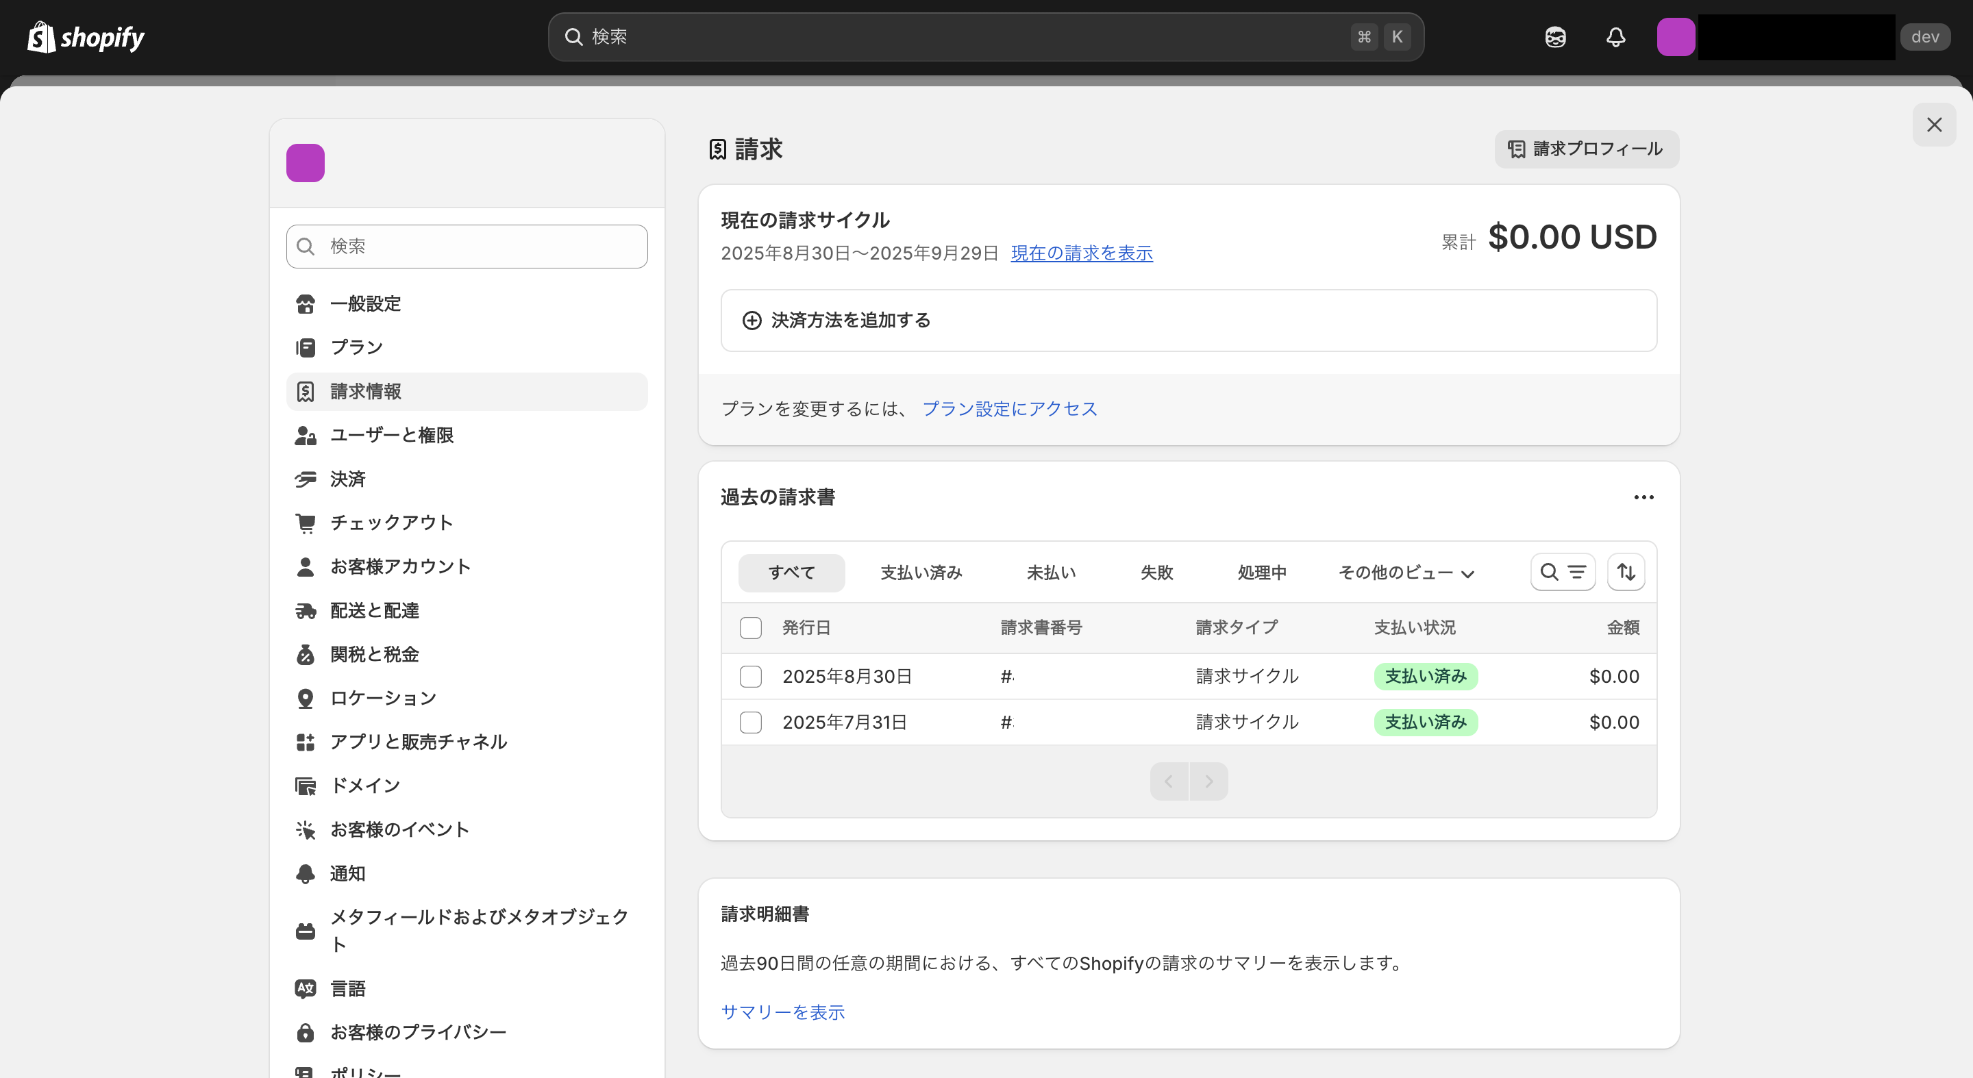The width and height of the screenshot is (1973, 1078).
Task: Open the sort button in the invoice table
Action: click(1625, 572)
